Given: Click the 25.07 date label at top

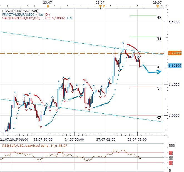Looking at the screenshot, I should tap(100, 3).
